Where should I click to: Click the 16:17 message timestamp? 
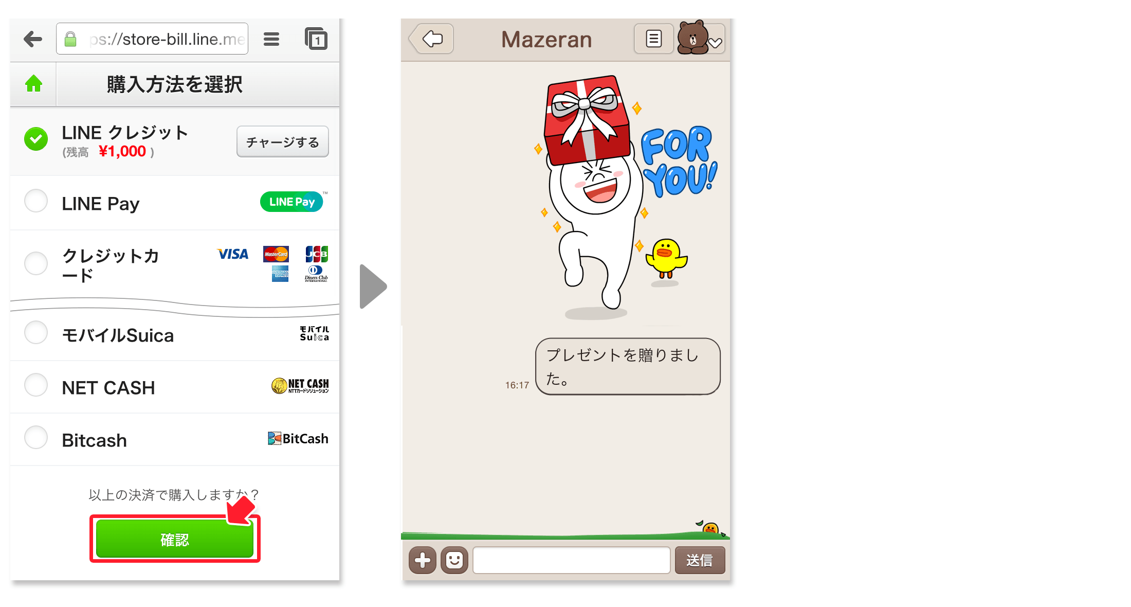tap(517, 385)
